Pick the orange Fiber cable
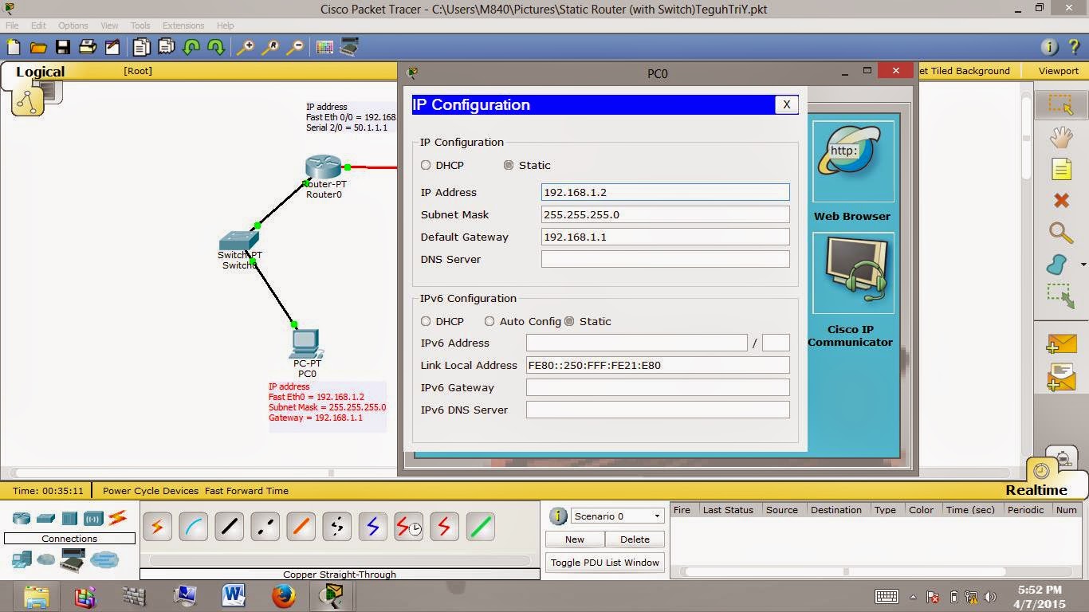The height and width of the screenshot is (612, 1089). (x=301, y=527)
